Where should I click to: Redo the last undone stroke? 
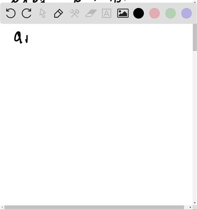tap(27, 13)
